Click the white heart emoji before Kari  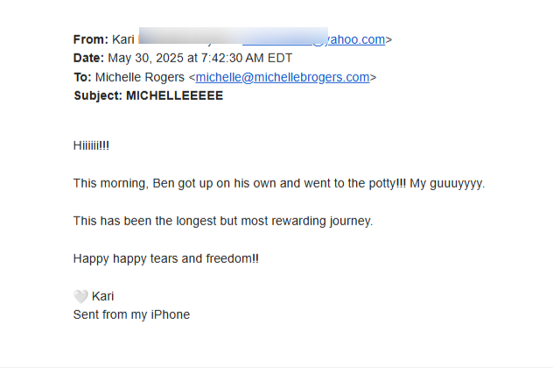point(80,296)
